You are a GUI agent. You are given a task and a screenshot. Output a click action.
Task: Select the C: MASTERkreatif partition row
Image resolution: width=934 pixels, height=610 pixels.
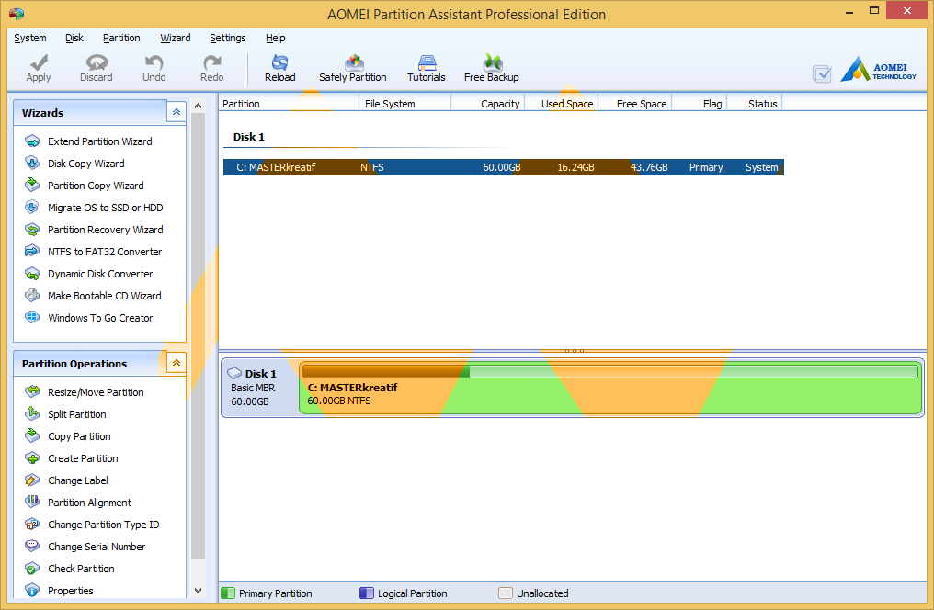504,167
